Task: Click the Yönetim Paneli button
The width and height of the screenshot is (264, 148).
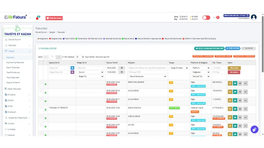Action: point(54,18)
